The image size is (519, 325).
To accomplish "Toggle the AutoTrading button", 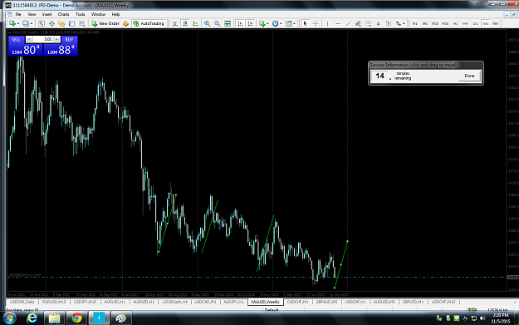I will [x=149, y=23].
